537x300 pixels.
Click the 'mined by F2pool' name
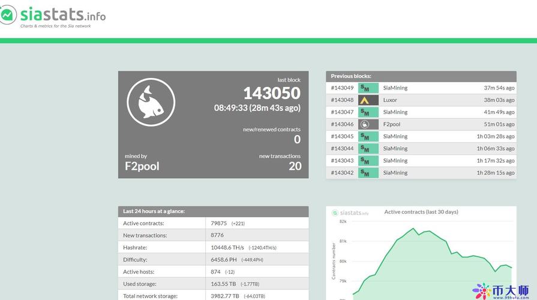point(142,166)
